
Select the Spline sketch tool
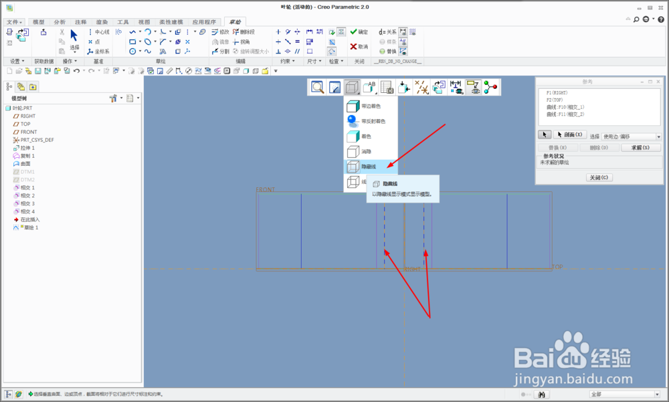click(148, 52)
